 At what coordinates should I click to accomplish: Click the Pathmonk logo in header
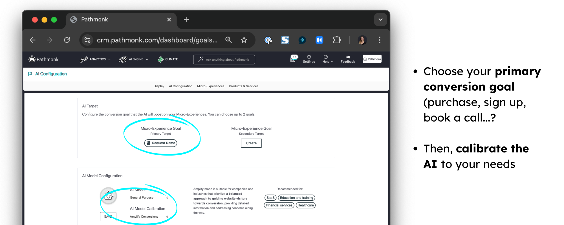[44, 59]
